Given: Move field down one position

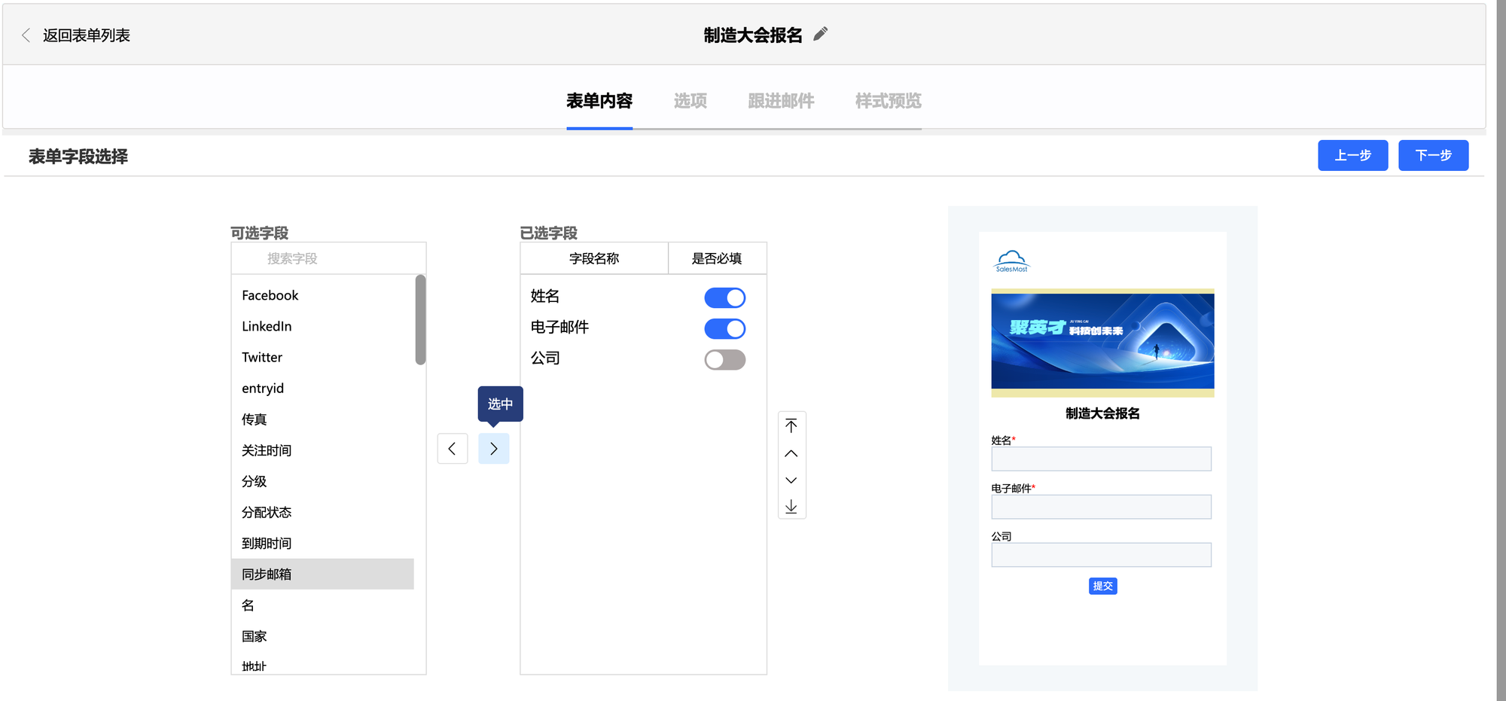Looking at the screenshot, I should tap(791, 480).
